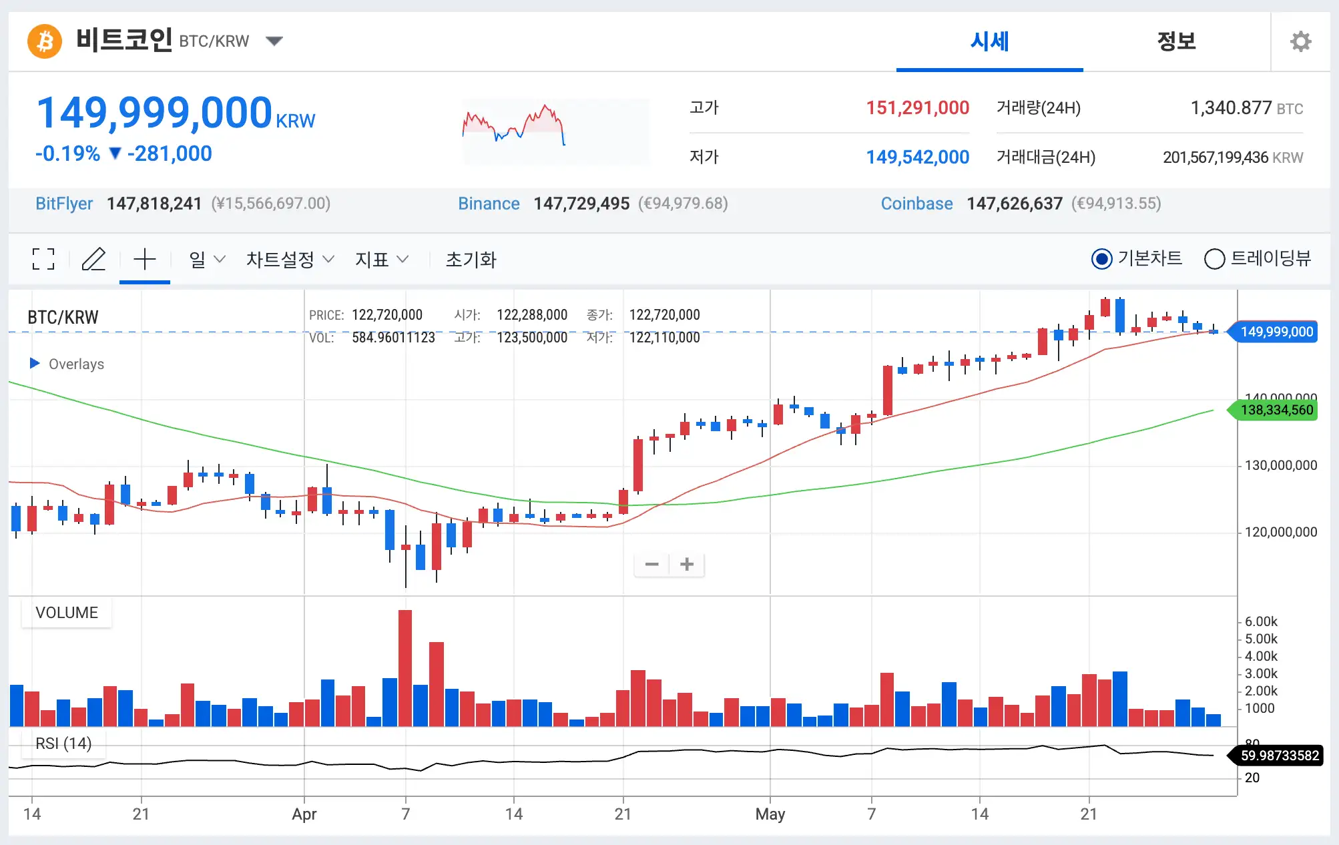Zoom in chart with plus button
The height and width of the screenshot is (845, 1339).
687,565
